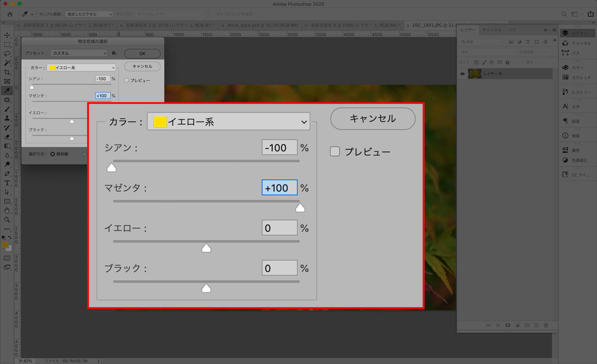Viewport: 597px width, 364px height.
Task: Select the Hand tool
Action: [x=7, y=210]
